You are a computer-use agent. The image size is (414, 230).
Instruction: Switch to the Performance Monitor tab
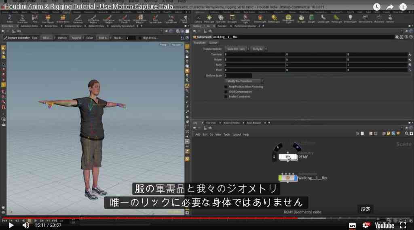[x=245, y=26]
